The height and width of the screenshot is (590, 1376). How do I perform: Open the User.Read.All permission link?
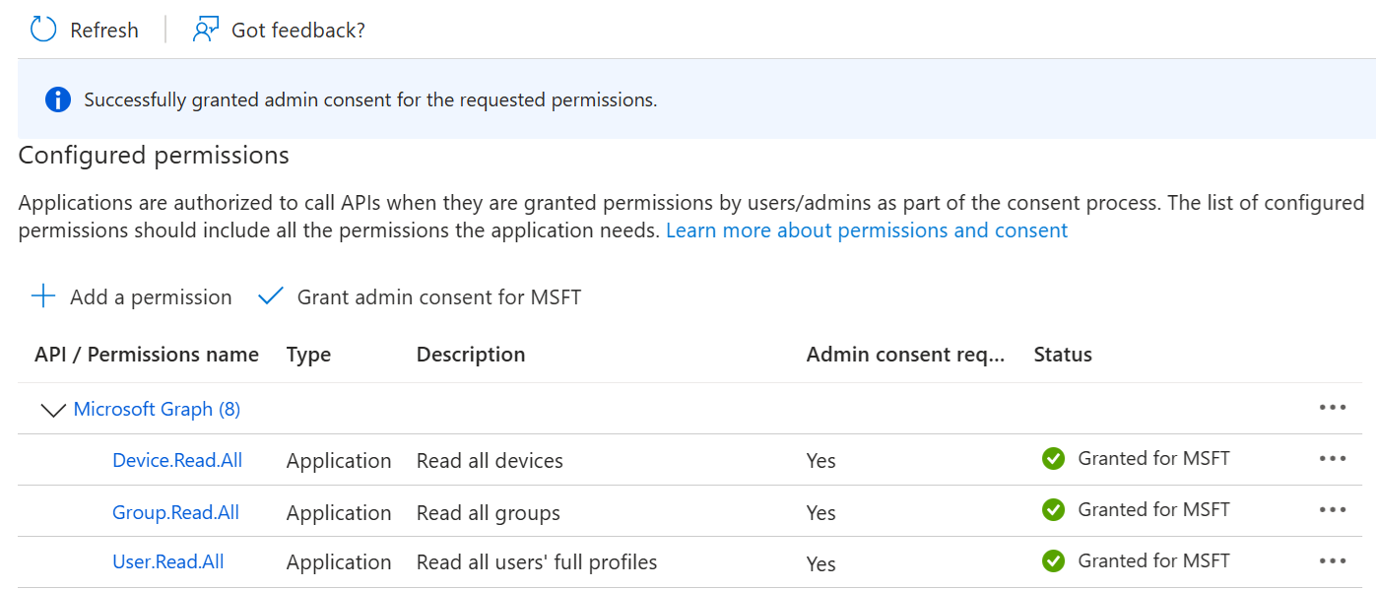tap(168, 561)
